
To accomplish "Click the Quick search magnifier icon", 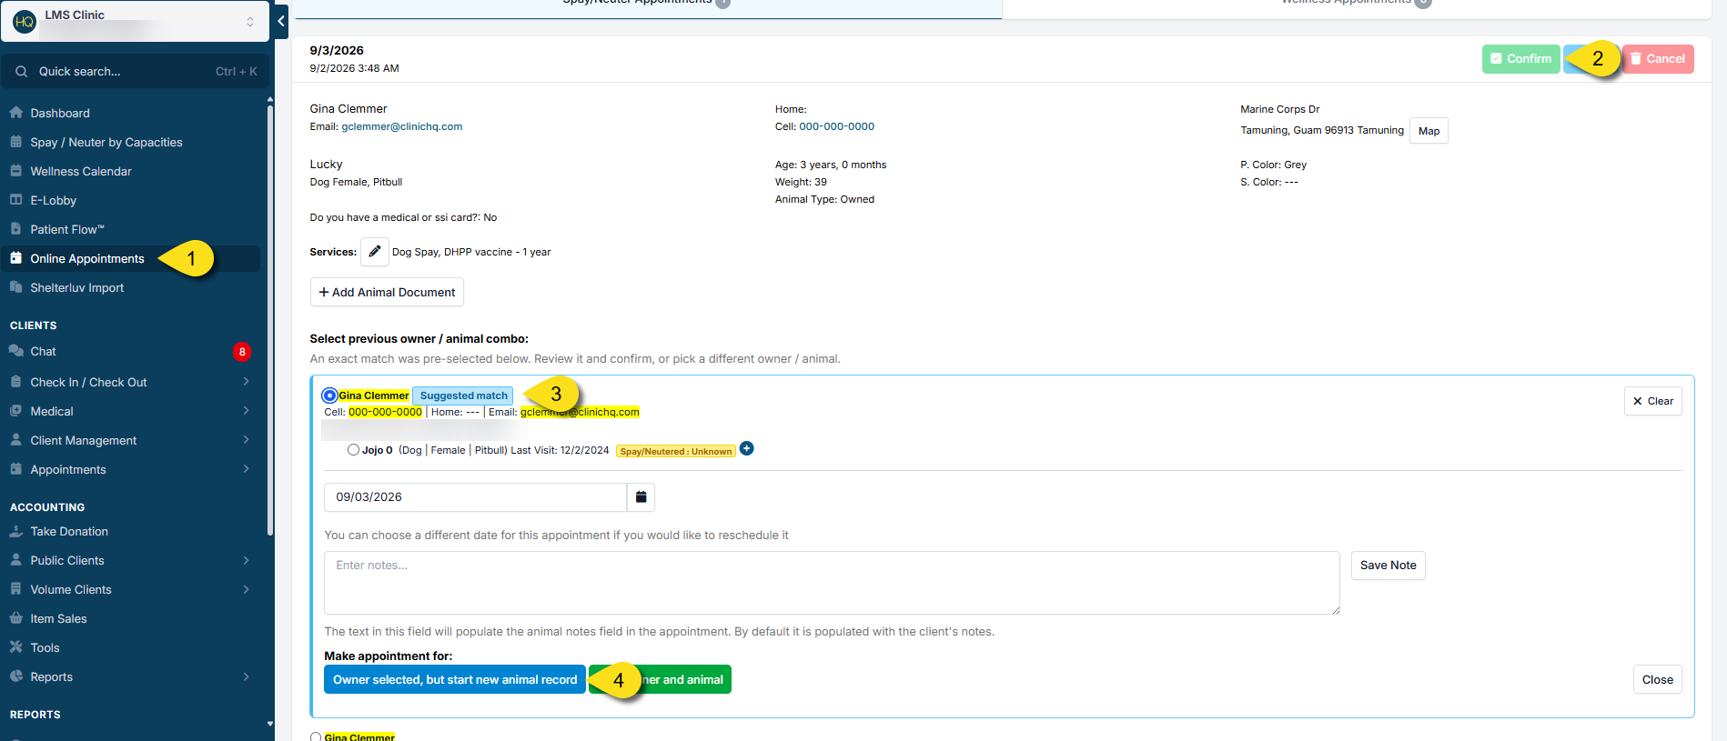I will point(21,72).
